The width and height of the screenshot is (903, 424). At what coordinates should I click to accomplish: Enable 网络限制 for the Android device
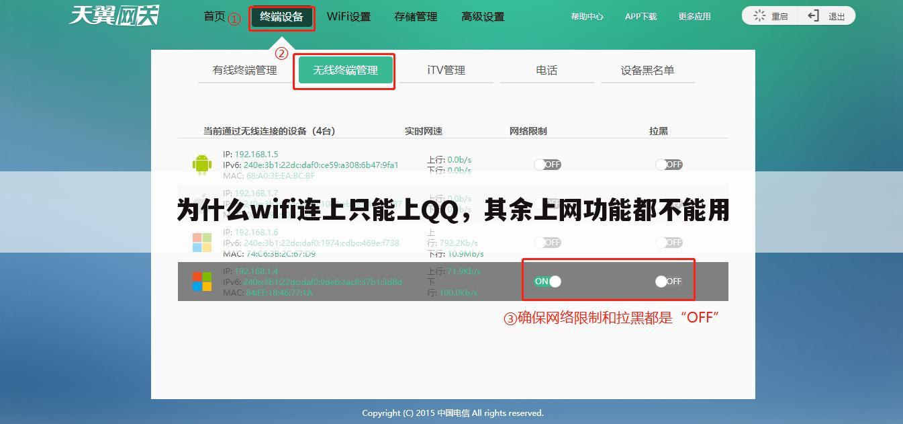(x=547, y=163)
